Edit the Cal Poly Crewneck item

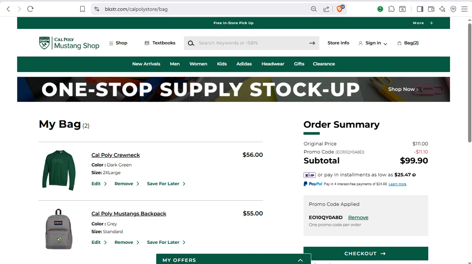coord(99,184)
